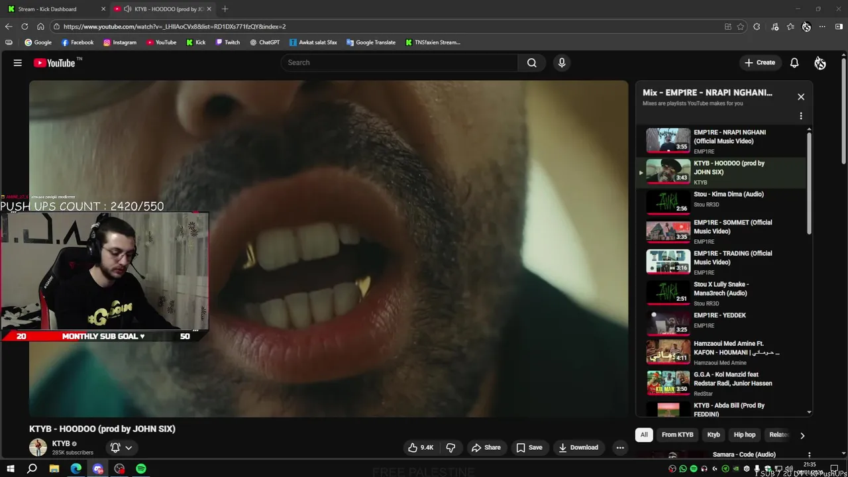Open more actions under the video
The width and height of the screenshot is (848, 477).
[620, 448]
